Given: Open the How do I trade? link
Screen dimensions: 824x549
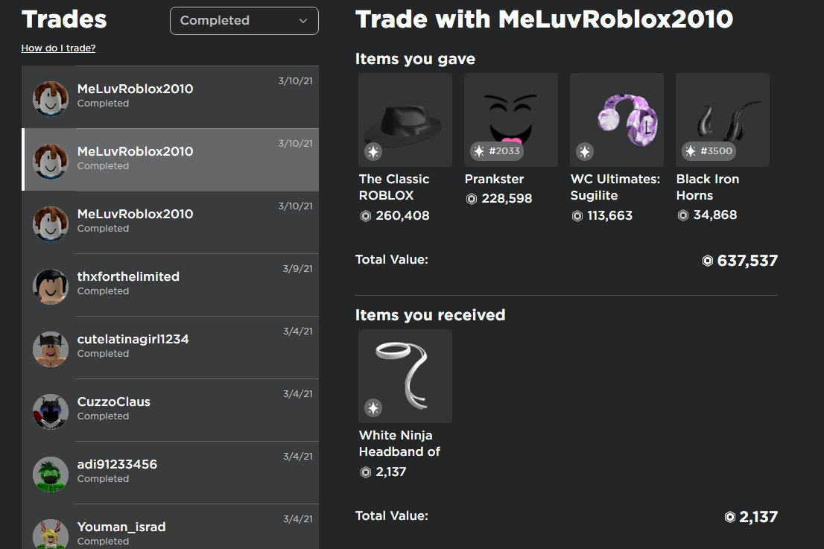Looking at the screenshot, I should point(58,48).
